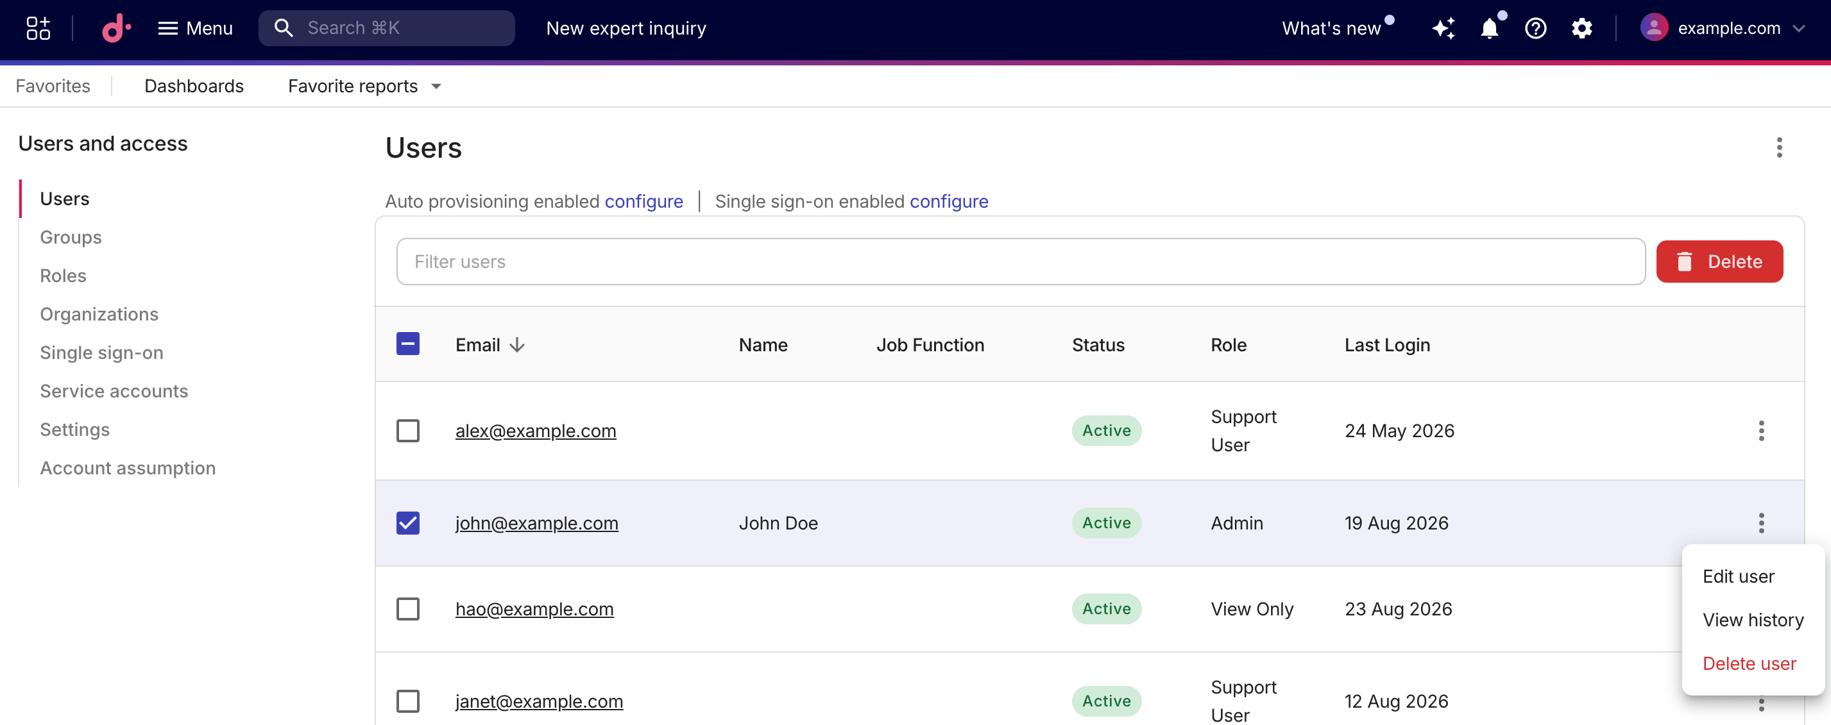Open Roles in the sidebar
This screenshot has width=1831, height=725.
tap(64, 276)
